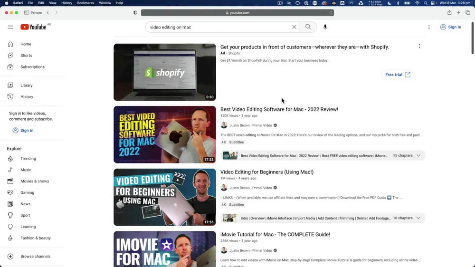Open YouTube settings three-dot menu

pos(429,27)
